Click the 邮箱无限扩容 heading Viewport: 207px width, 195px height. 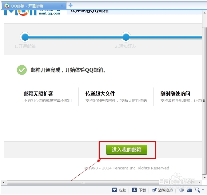[x=38, y=94]
